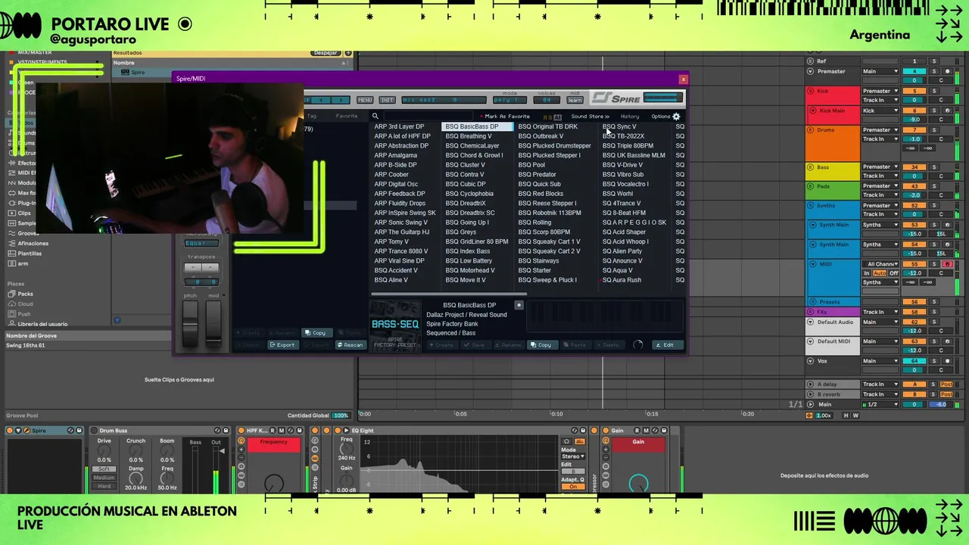Click the preset list horizontal scrollbar

click(449, 294)
